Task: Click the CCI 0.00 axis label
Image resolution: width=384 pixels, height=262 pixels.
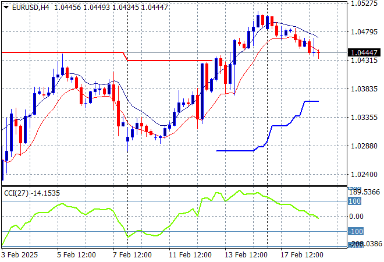Action: 355,216
